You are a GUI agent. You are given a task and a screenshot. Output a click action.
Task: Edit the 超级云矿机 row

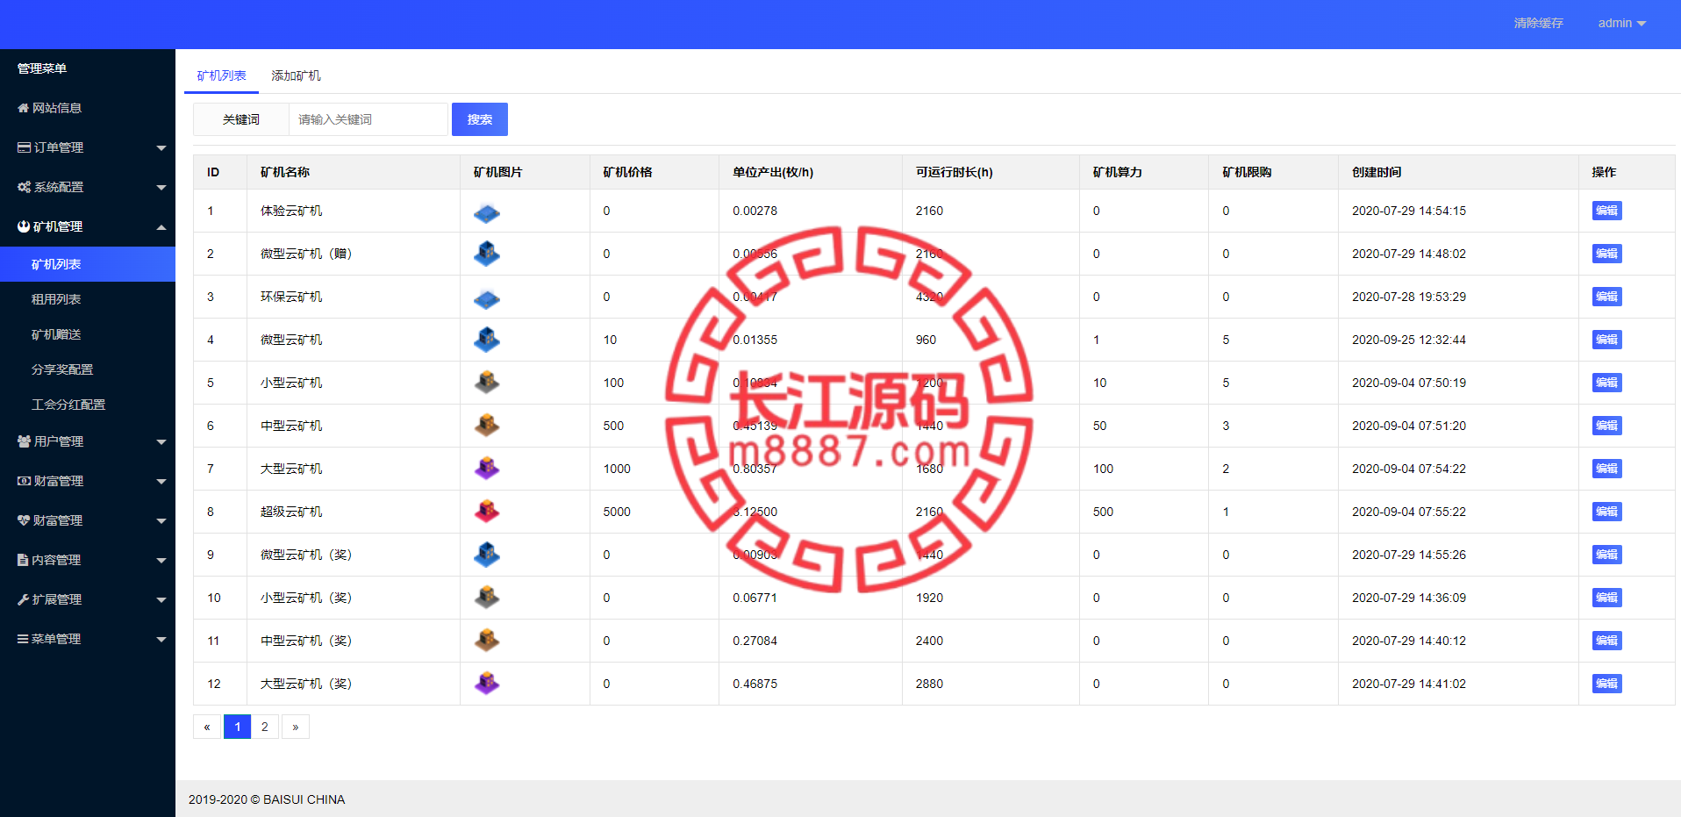pos(1606,512)
